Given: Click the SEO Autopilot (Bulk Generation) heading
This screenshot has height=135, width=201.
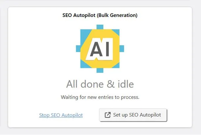Looking at the screenshot, I should coord(100,15).
